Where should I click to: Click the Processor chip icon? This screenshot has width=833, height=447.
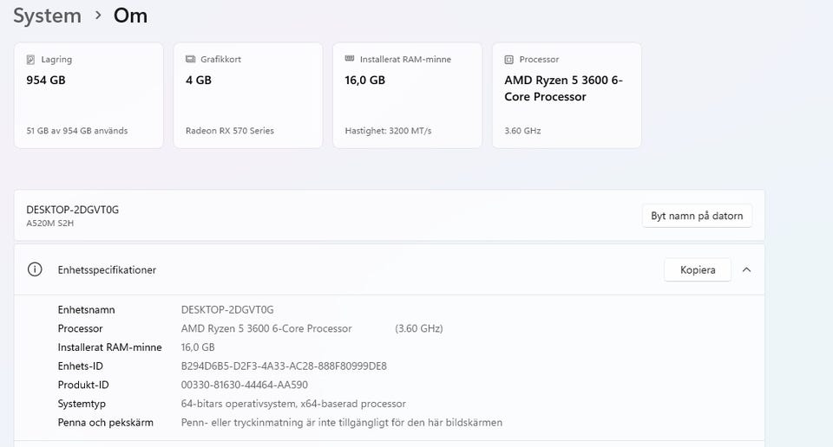[509, 60]
